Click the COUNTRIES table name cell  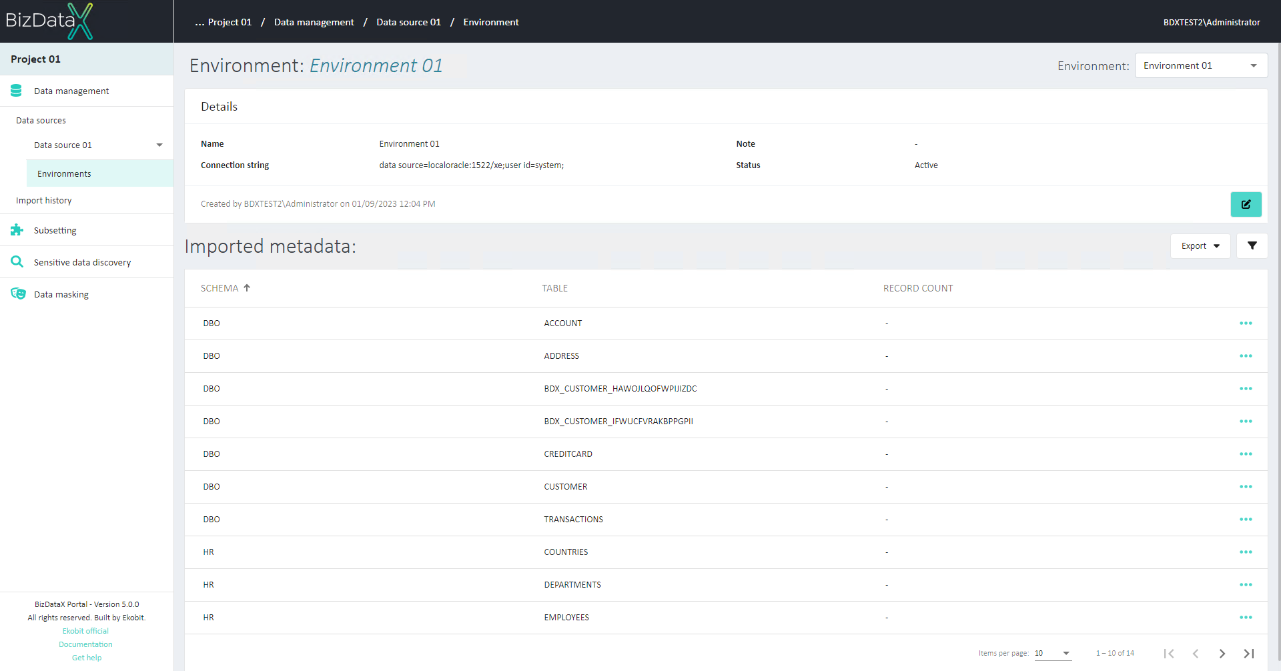(x=566, y=552)
